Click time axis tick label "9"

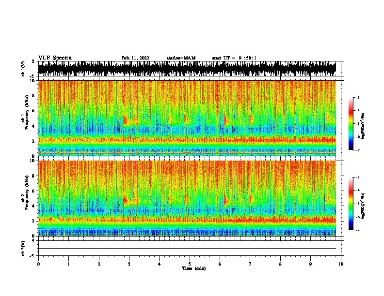click(x=310, y=264)
